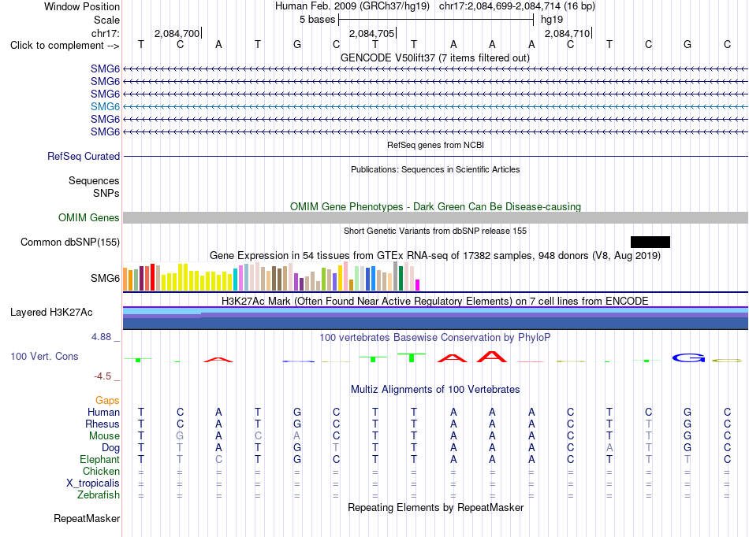
Task: Click the bright red bar in GTEx chart
Action: 152,277
